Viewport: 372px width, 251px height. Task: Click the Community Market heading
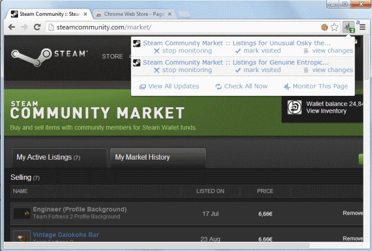pos(98,113)
